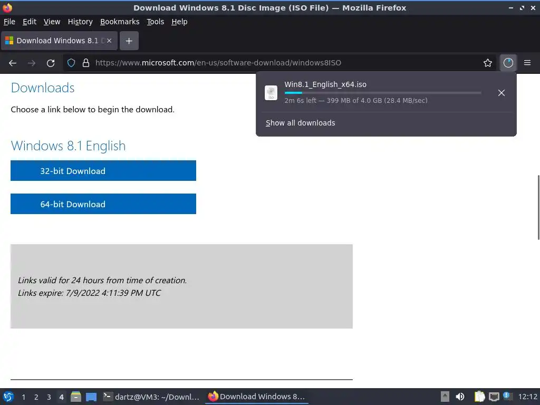Select the Firefox window in the taskbar
540x405 pixels.
point(257,397)
